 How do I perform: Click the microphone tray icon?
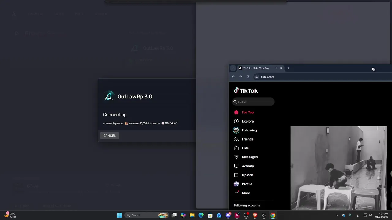[x=350, y=215]
